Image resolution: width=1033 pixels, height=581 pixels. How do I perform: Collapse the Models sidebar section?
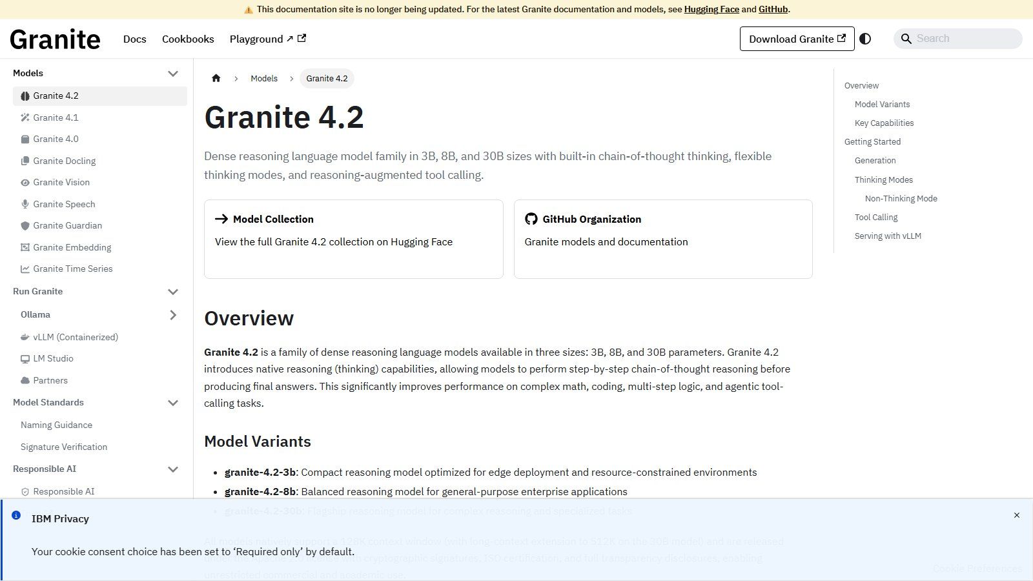coord(173,74)
